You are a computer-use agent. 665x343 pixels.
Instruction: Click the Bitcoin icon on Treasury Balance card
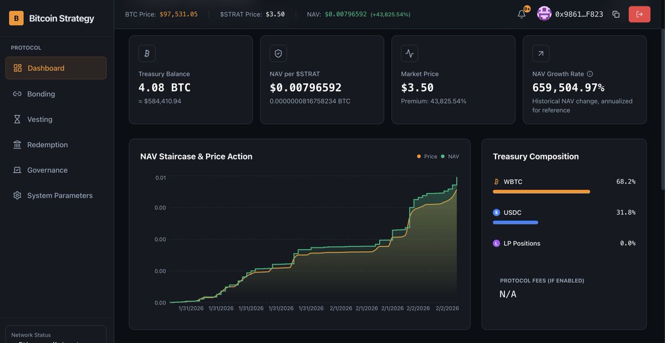[146, 53]
